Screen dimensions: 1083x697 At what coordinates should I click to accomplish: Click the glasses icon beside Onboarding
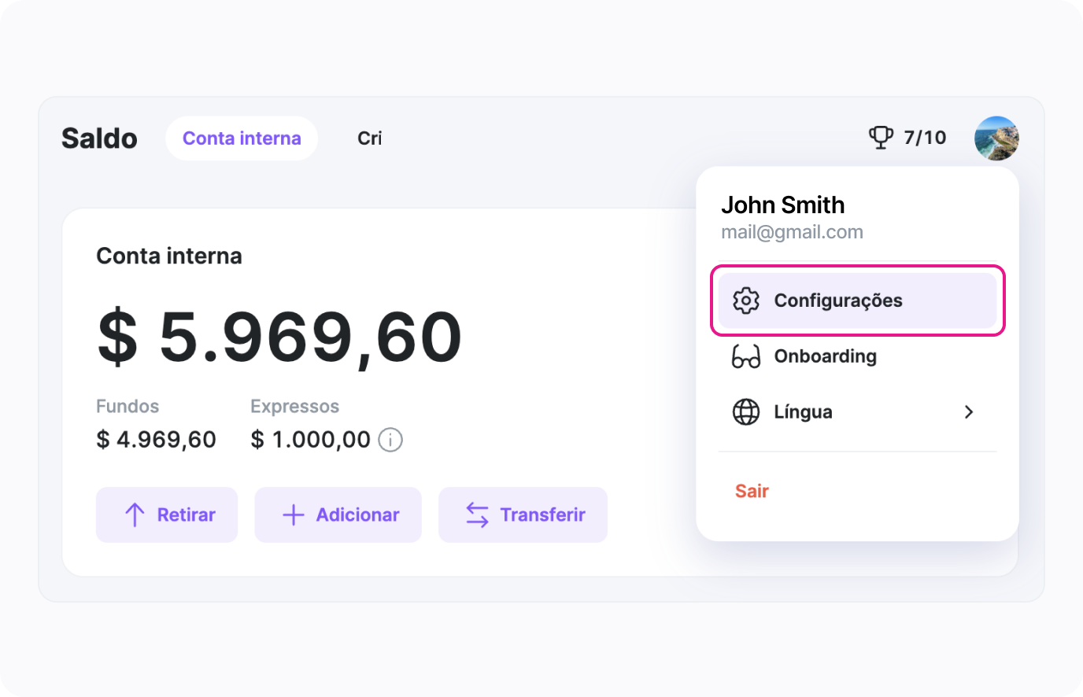[745, 356]
